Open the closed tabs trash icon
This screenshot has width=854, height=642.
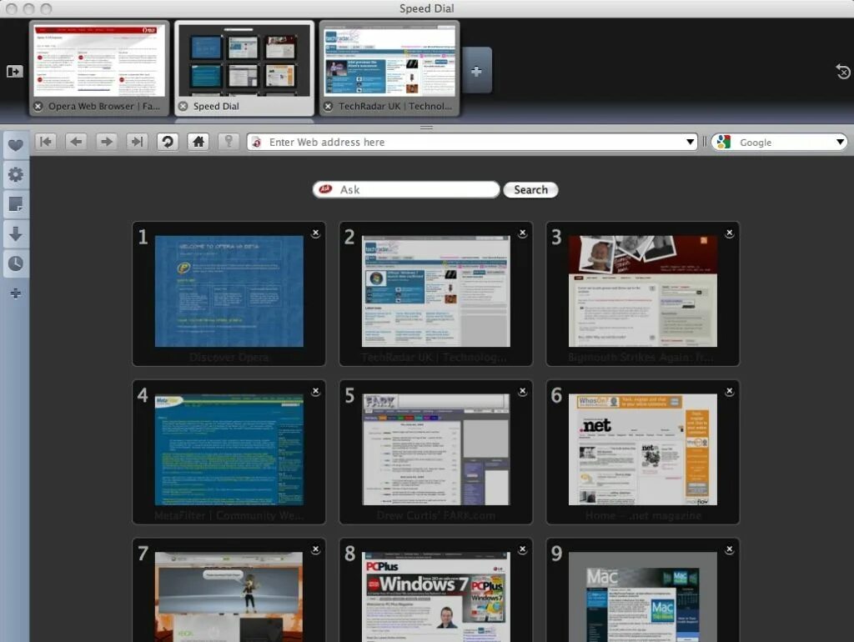[x=843, y=72]
